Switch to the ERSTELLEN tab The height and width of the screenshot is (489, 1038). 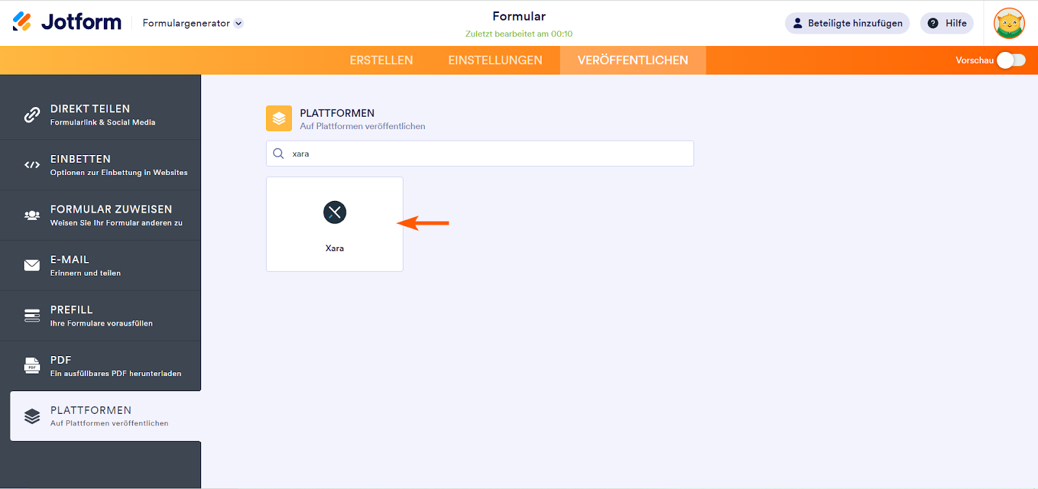click(381, 60)
